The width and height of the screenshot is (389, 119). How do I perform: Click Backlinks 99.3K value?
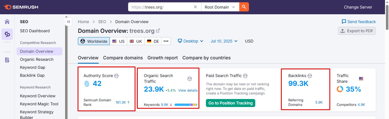(298, 84)
